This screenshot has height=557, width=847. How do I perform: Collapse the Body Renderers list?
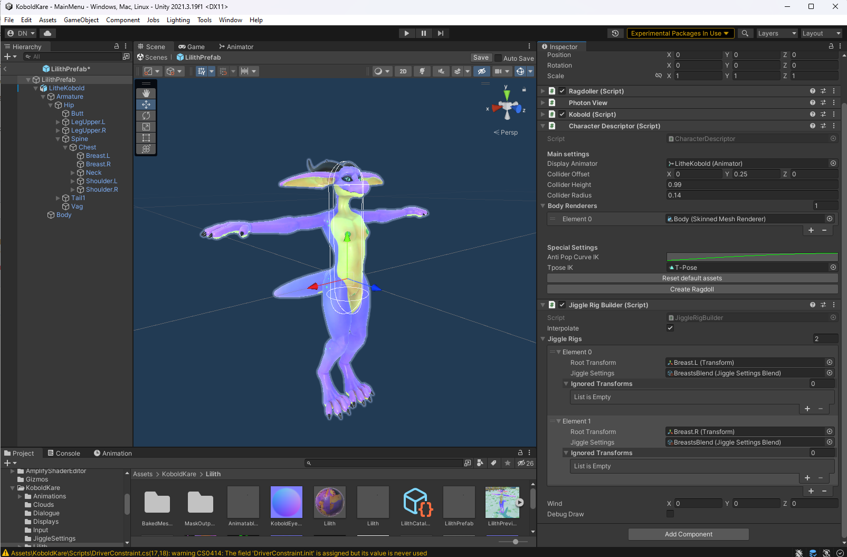(543, 206)
